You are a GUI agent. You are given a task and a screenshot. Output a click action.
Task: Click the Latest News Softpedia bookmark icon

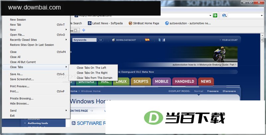click(89, 23)
